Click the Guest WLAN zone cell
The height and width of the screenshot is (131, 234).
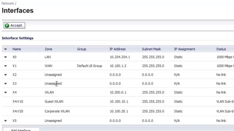(x=54, y=102)
